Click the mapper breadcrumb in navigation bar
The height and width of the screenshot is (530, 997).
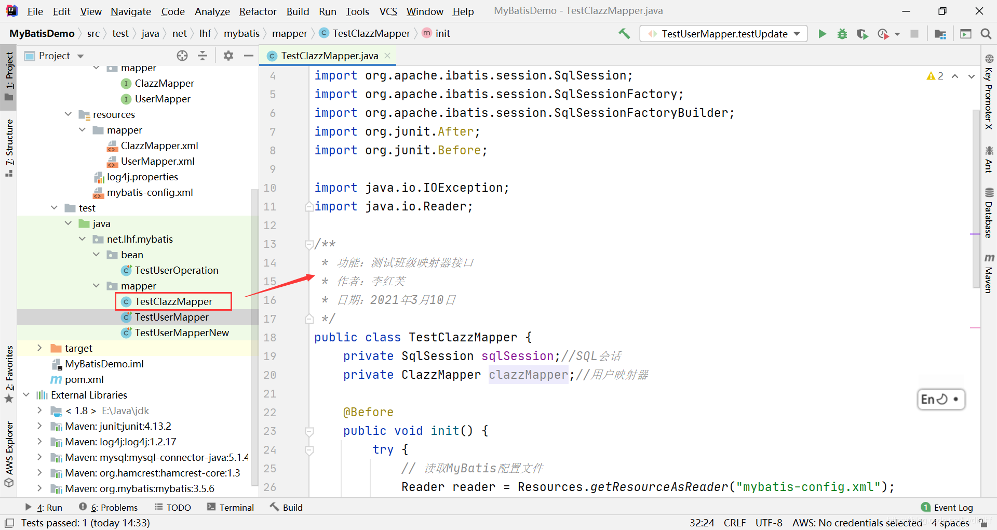(x=289, y=34)
